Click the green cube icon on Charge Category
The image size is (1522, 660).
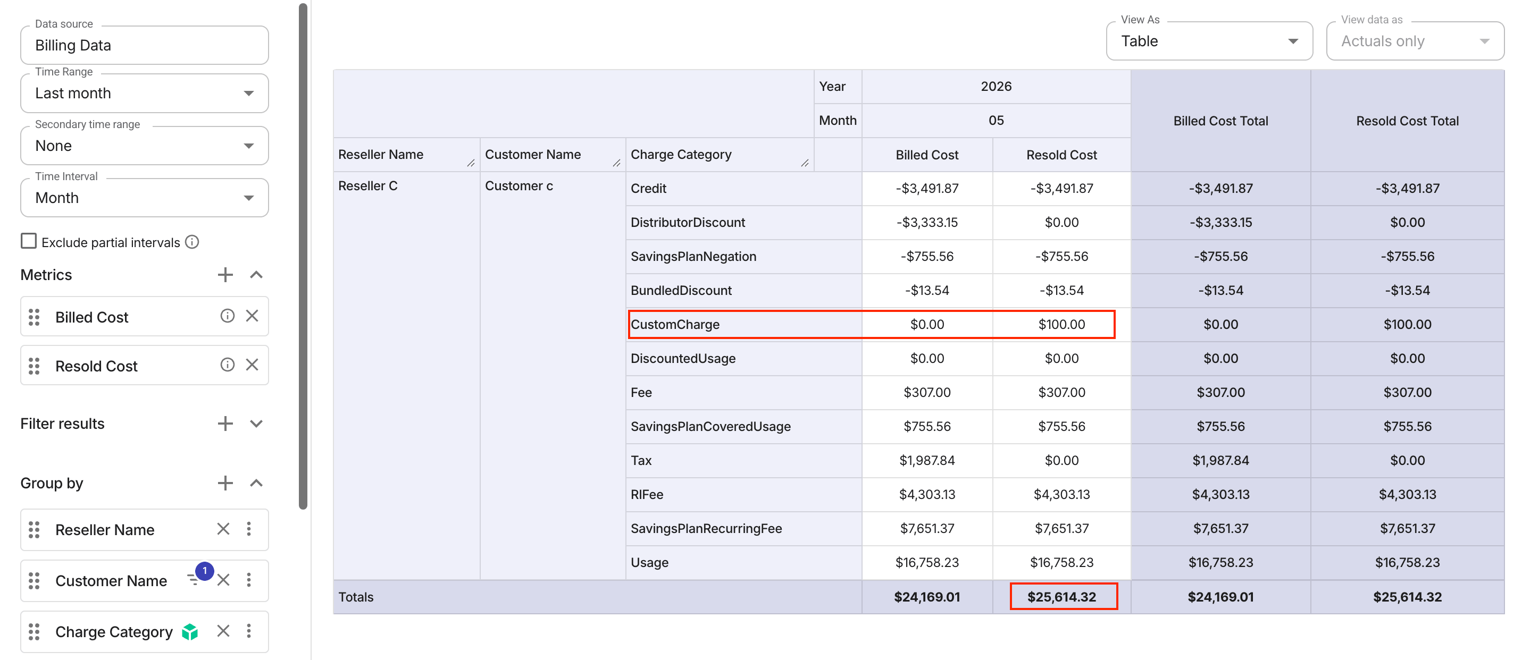click(x=190, y=632)
